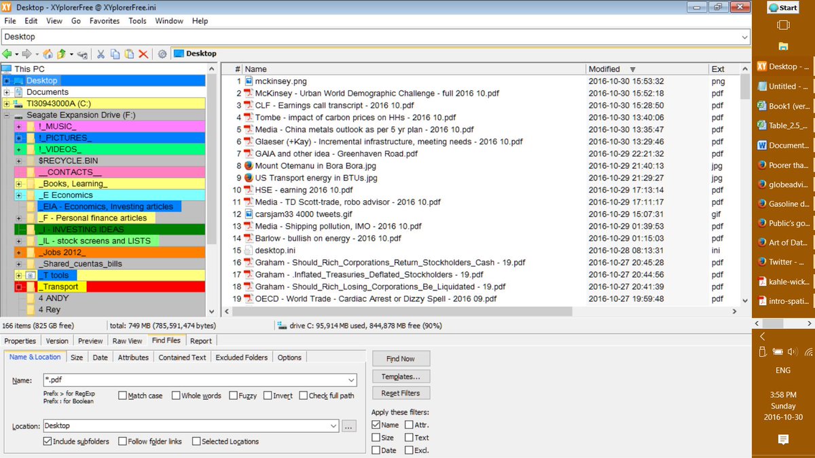
Task: Click the GIF icon beside carsjam33 4000 tweets.gif
Action: (x=249, y=214)
